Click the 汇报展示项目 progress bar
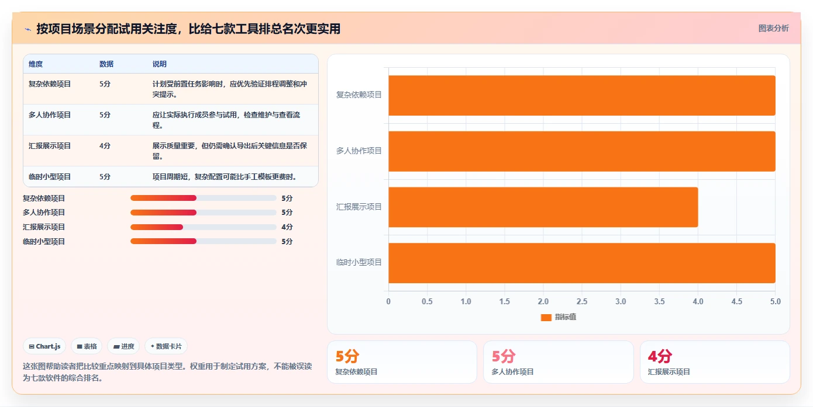The width and height of the screenshot is (813, 407). coord(204,227)
